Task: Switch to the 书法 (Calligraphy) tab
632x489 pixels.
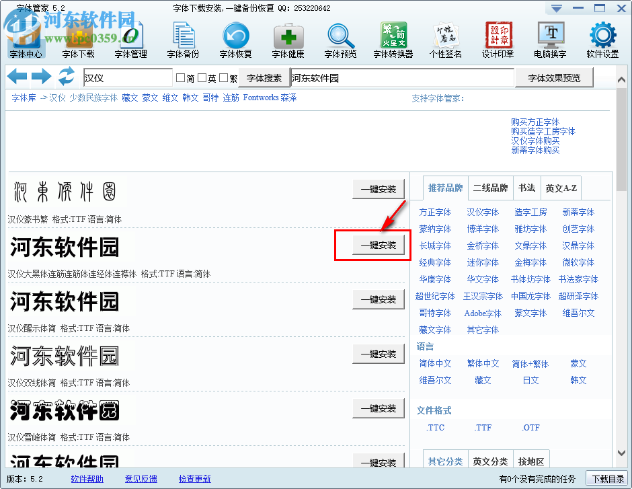Action: (526, 188)
